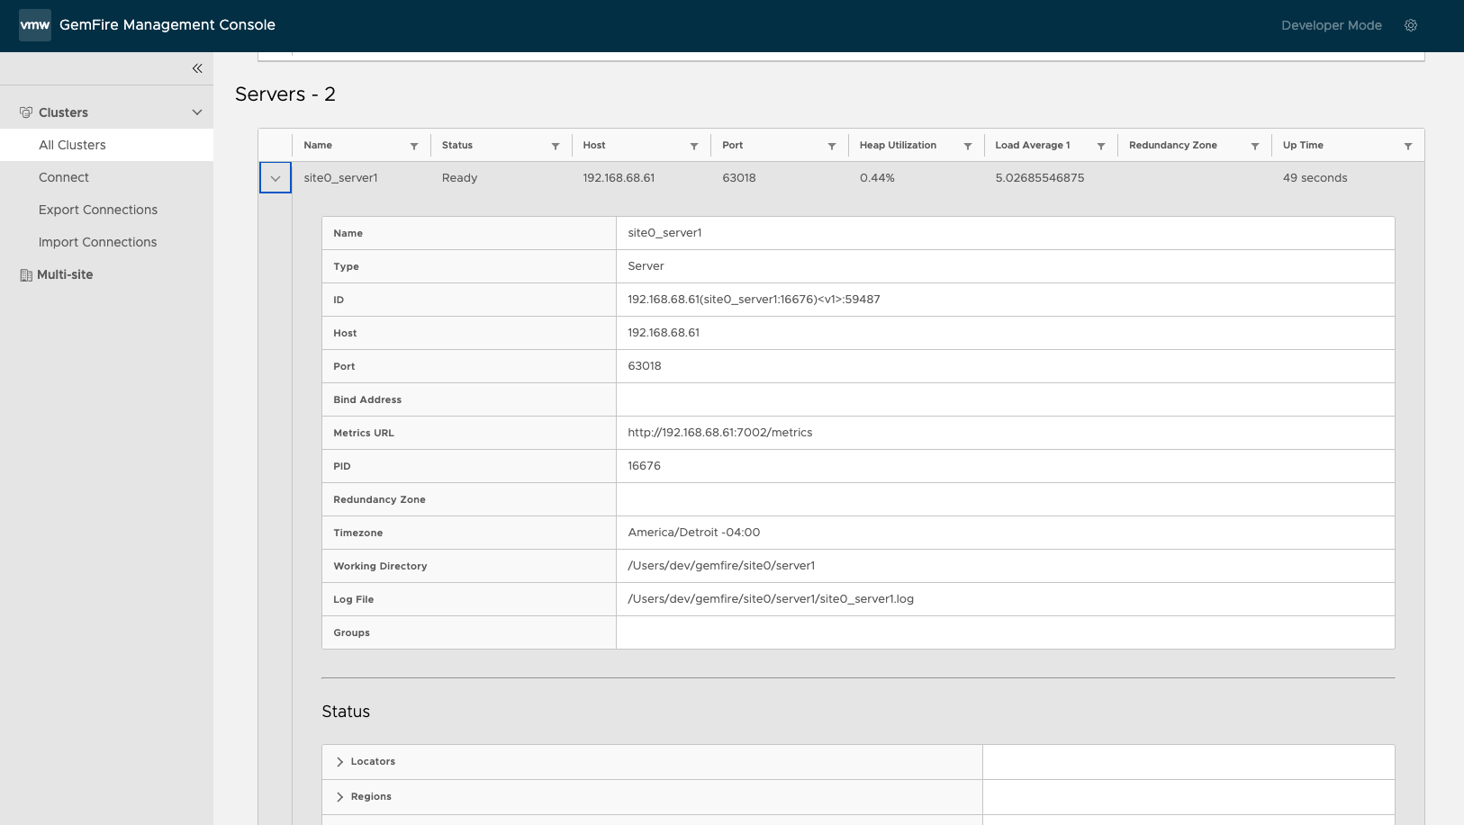Select the Clusters sidebar heading
Screen dimensions: 1464x825
tap(63, 112)
